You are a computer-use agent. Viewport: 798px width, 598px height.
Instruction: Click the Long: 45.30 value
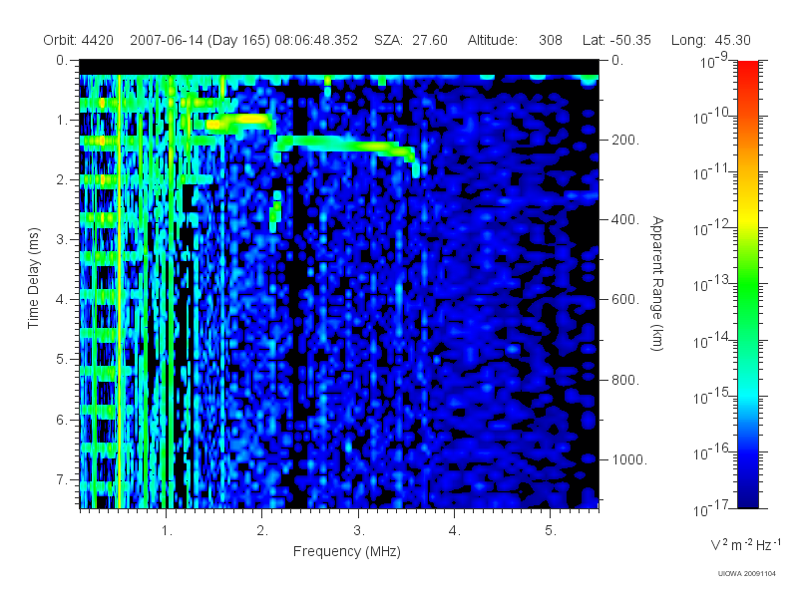click(711, 40)
